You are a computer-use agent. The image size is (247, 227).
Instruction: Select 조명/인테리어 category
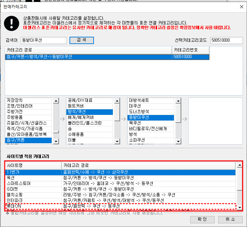click(28, 106)
